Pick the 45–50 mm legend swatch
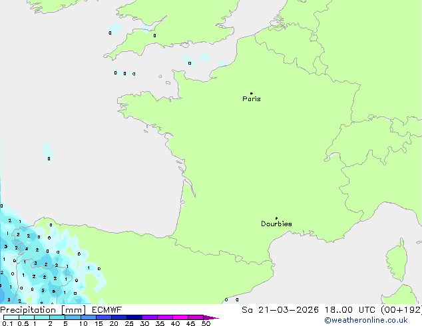This screenshot has height=326, width=422. [x=196, y=317]
